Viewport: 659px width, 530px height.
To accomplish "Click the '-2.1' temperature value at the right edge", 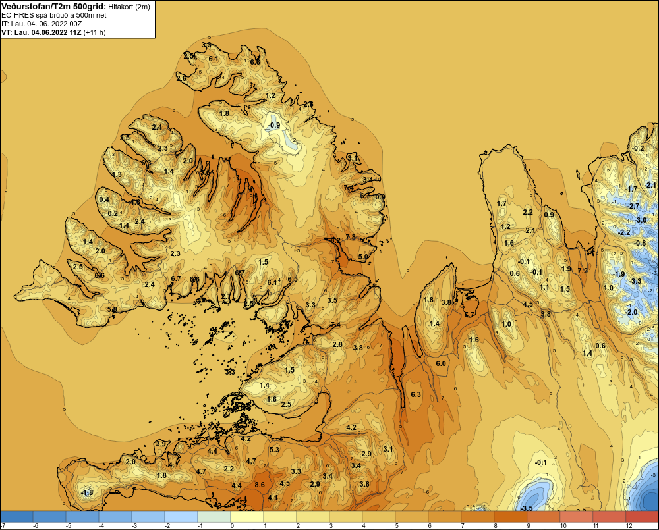I will click(x=650, y=185).
